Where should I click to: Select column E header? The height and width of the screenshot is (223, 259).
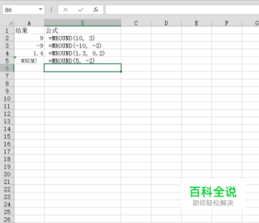click(196, 23)
